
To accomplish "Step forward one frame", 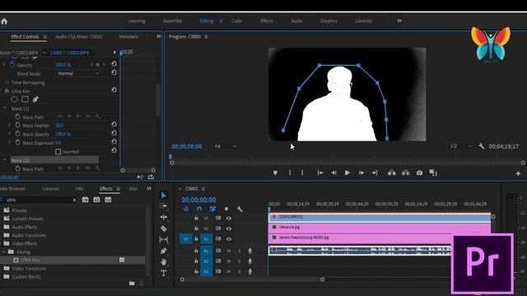I will [x=361, y=173].
